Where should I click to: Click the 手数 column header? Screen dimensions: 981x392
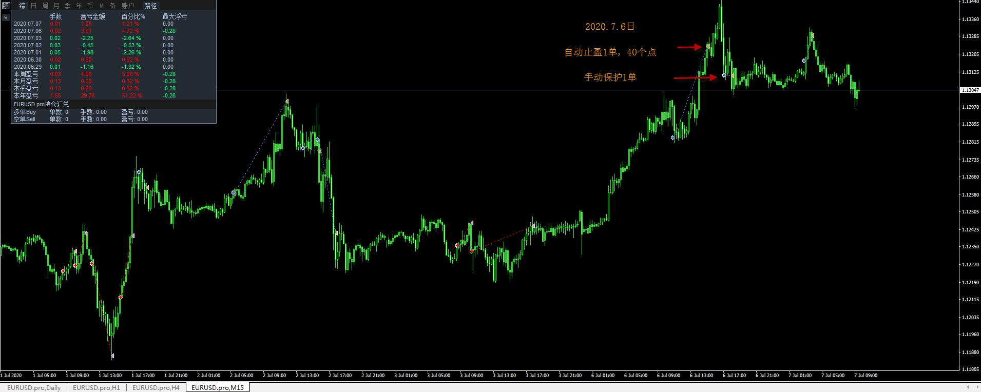point(55,17)
